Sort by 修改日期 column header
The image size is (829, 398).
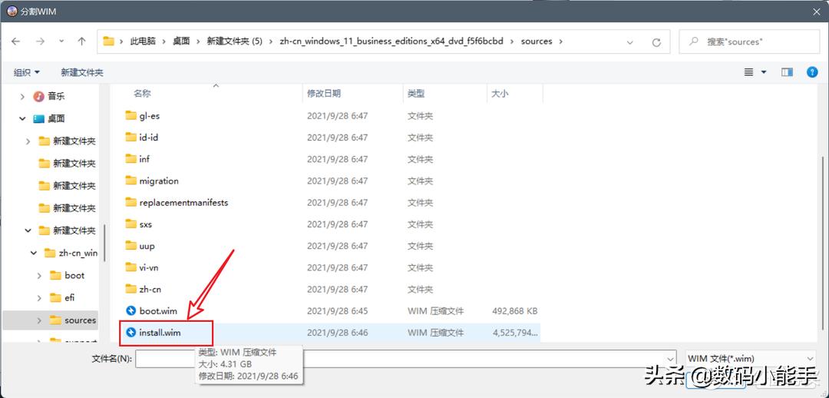click(x=324, y=94)
